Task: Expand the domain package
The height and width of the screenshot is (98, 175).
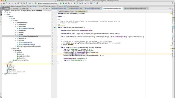Action: pyautogui.click(x=15, y=32)
